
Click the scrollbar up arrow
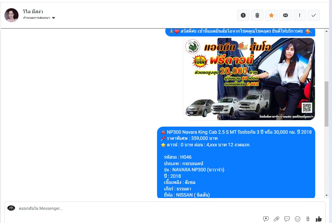326,31
